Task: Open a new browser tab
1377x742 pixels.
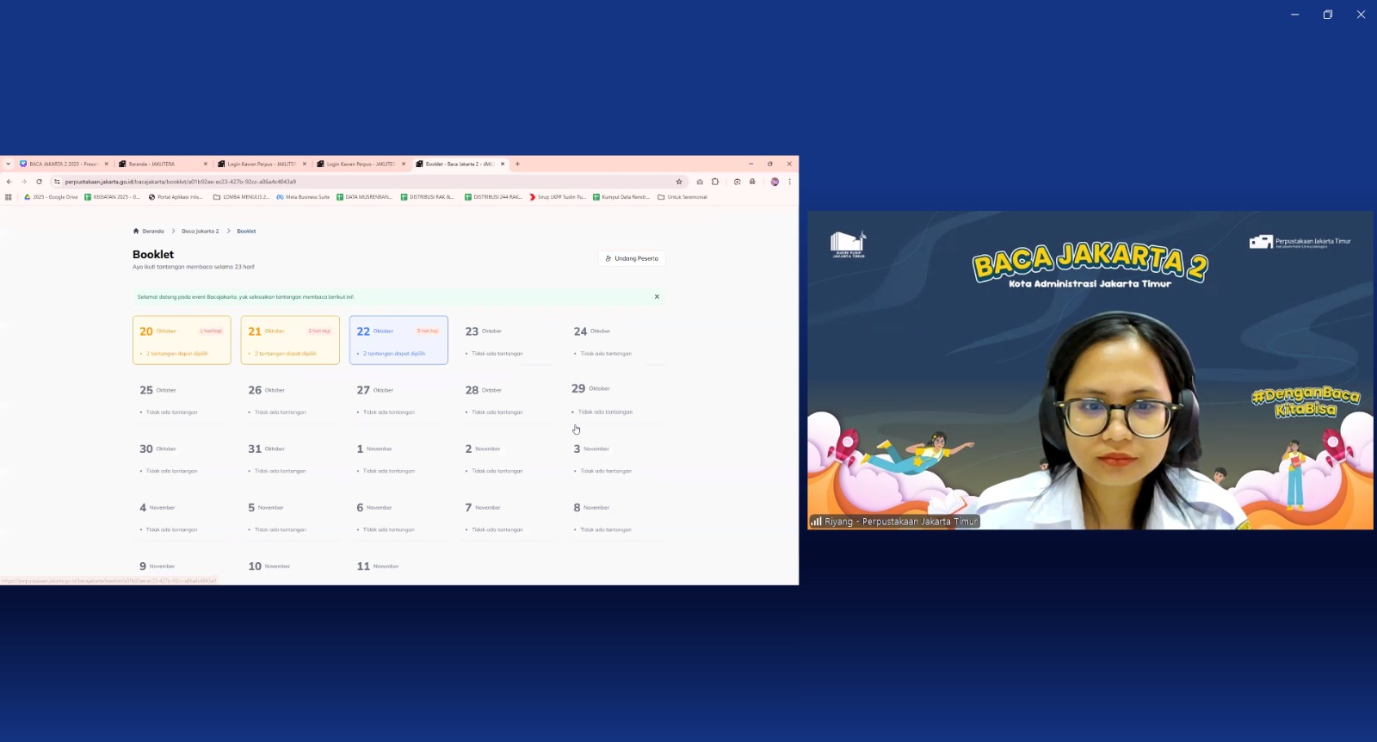Action: [x=517, y=164]
